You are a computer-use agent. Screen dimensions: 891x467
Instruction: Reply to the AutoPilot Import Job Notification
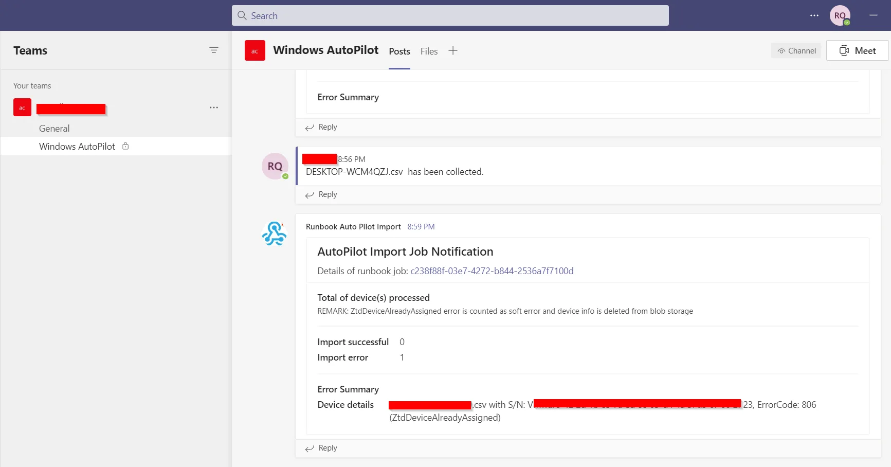321,448
